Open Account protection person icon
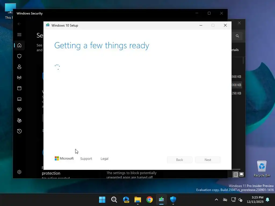275x206 pixels. click(x=19, y=67)
